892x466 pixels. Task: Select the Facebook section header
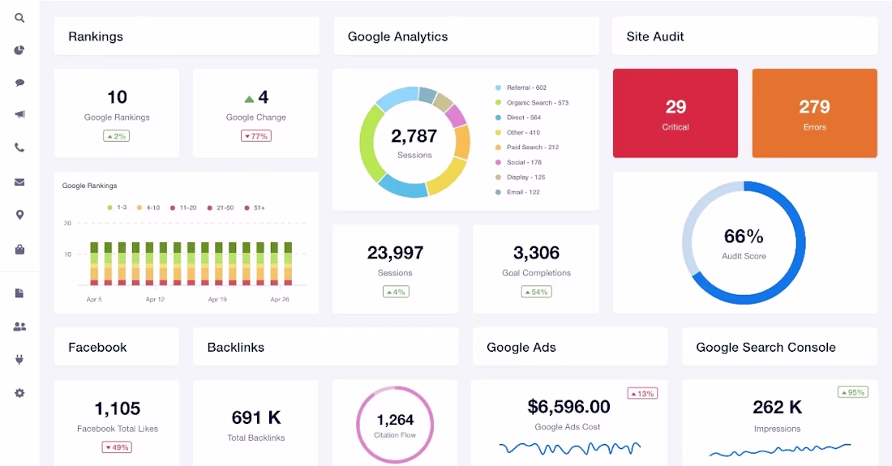pos(117,347)
